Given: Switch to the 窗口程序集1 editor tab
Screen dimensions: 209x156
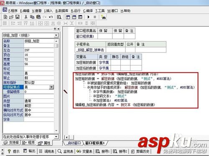Looking at the screenshot, I should click(95, 143).
